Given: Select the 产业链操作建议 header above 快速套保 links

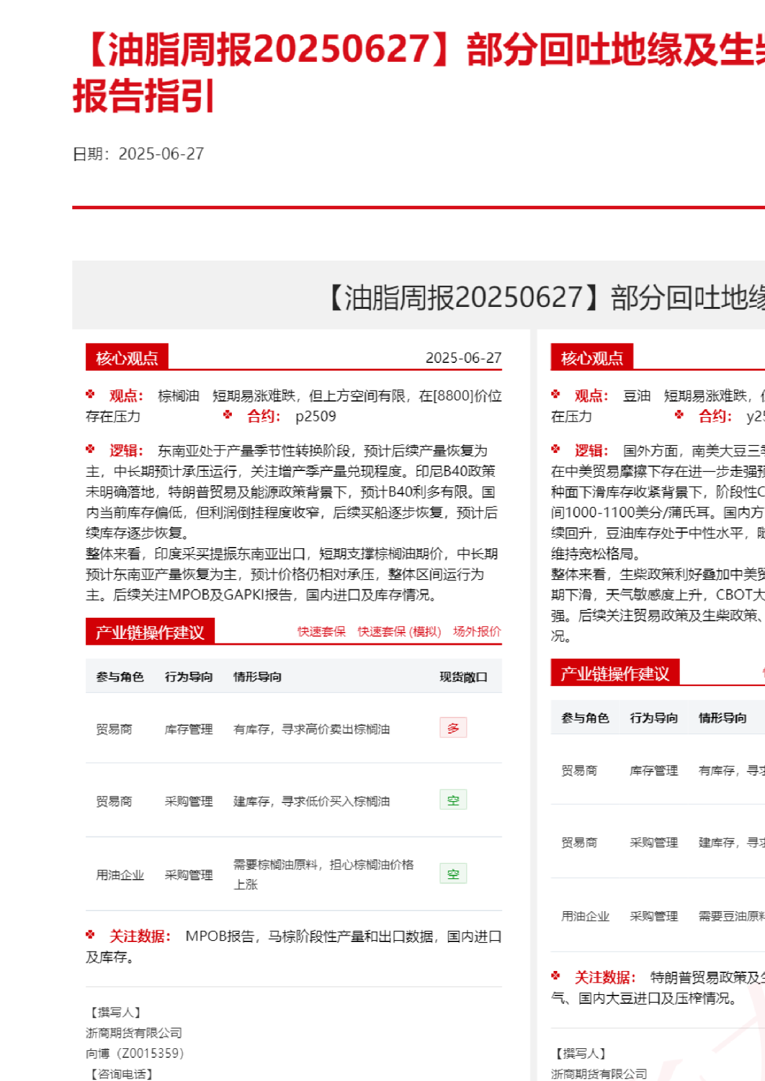Looking at the screenshot, I should click(x=150, y=633).
